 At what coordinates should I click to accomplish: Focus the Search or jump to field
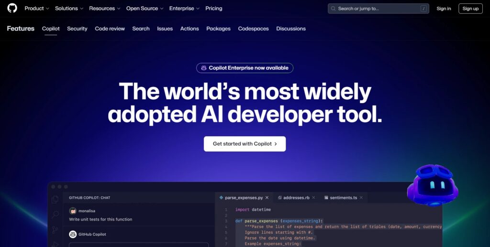click(x=378, y=9)
